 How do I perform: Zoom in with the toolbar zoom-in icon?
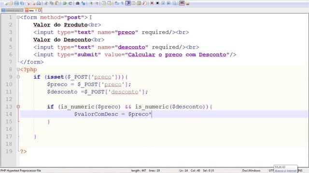click(x=91, y=3)
